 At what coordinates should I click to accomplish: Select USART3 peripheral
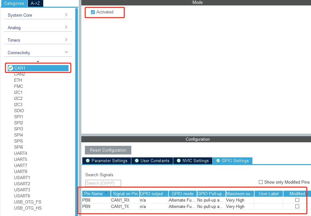coord(22,190)
